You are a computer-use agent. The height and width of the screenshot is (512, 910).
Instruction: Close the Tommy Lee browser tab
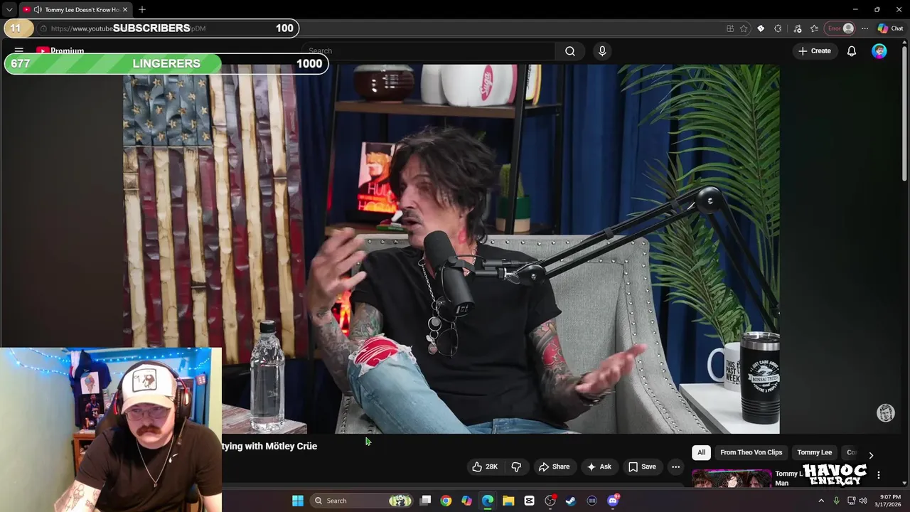pos(126,9)
